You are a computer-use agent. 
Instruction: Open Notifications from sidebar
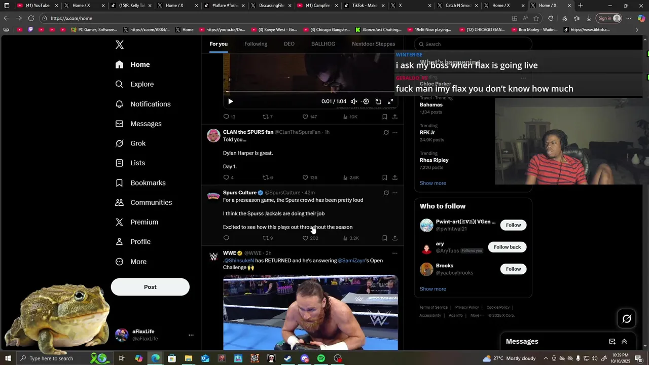pos(143,104)
